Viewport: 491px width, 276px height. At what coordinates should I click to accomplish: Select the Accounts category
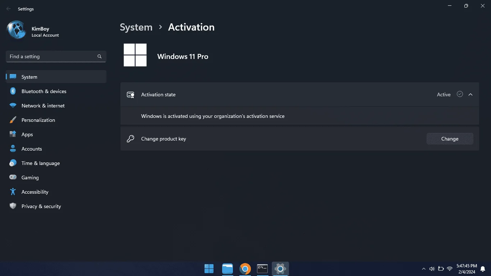click(56, 149)
